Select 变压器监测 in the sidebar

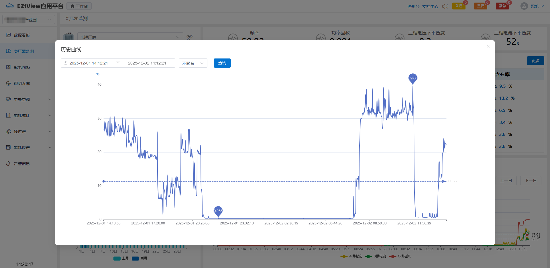(x=24, y=51)
